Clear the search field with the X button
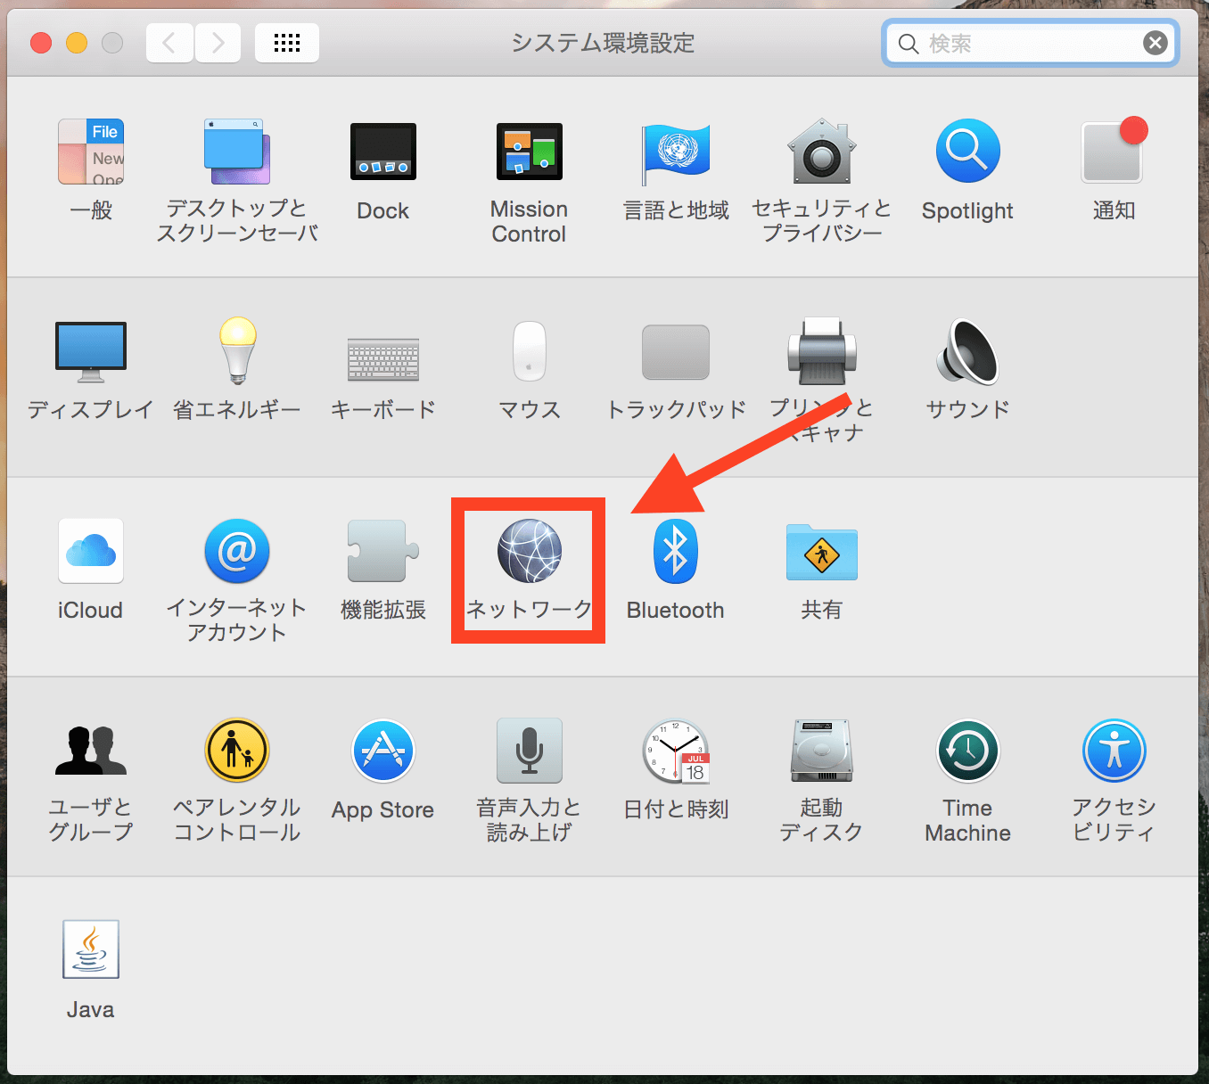Viewport: 1209px width, 1084px height. click(x=1155, y=42)
